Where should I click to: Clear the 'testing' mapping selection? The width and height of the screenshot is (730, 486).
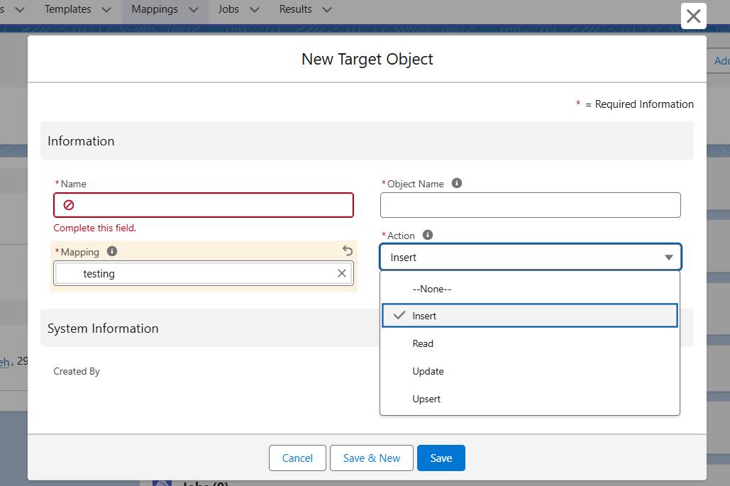pos(342,273)
